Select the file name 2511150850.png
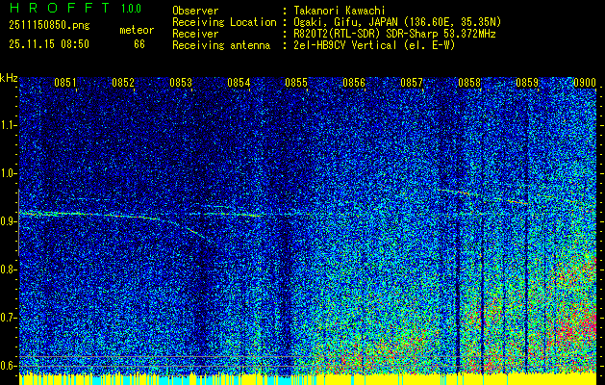Viewport: 605px width, 385px height. pyautogui.click(x=49, y=26)
